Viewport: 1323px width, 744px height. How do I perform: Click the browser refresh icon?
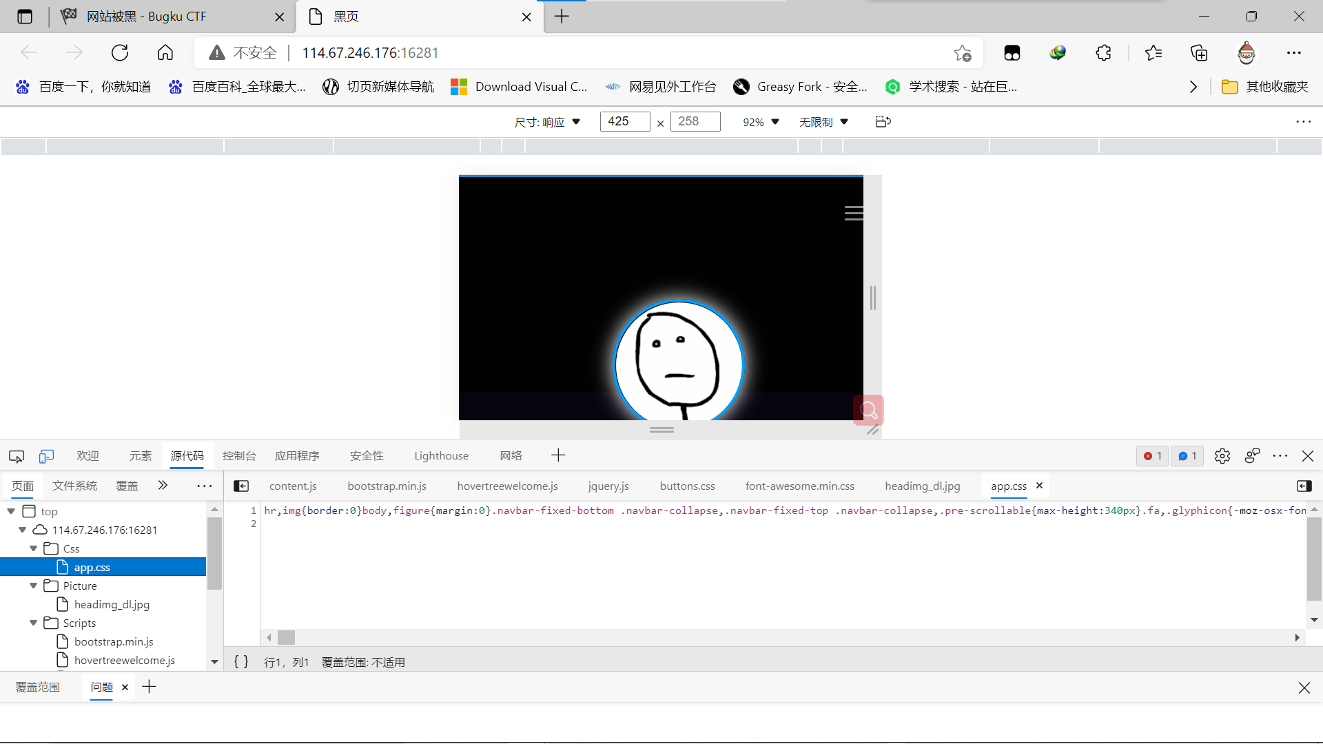tap(120, 53)
